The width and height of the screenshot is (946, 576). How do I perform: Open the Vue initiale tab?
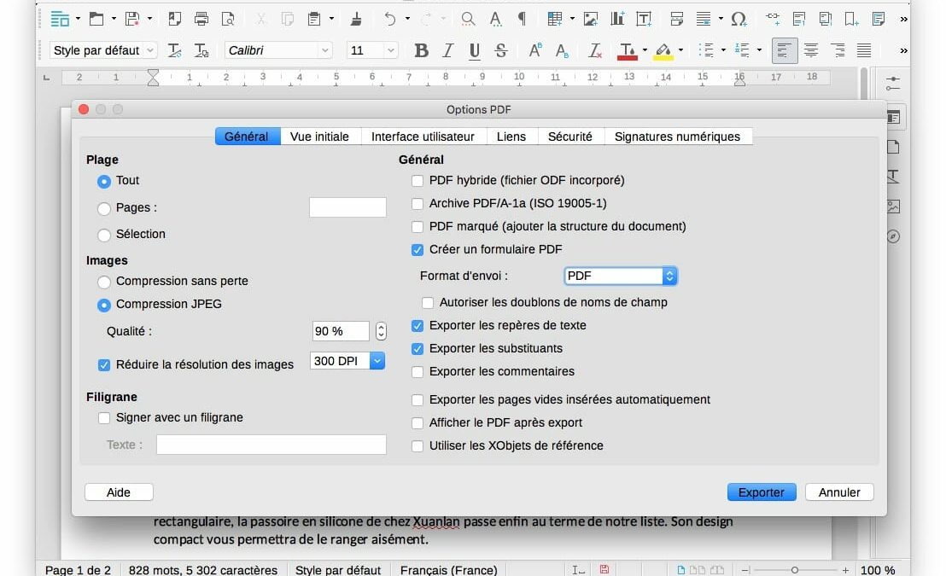[x=319, y=137]
